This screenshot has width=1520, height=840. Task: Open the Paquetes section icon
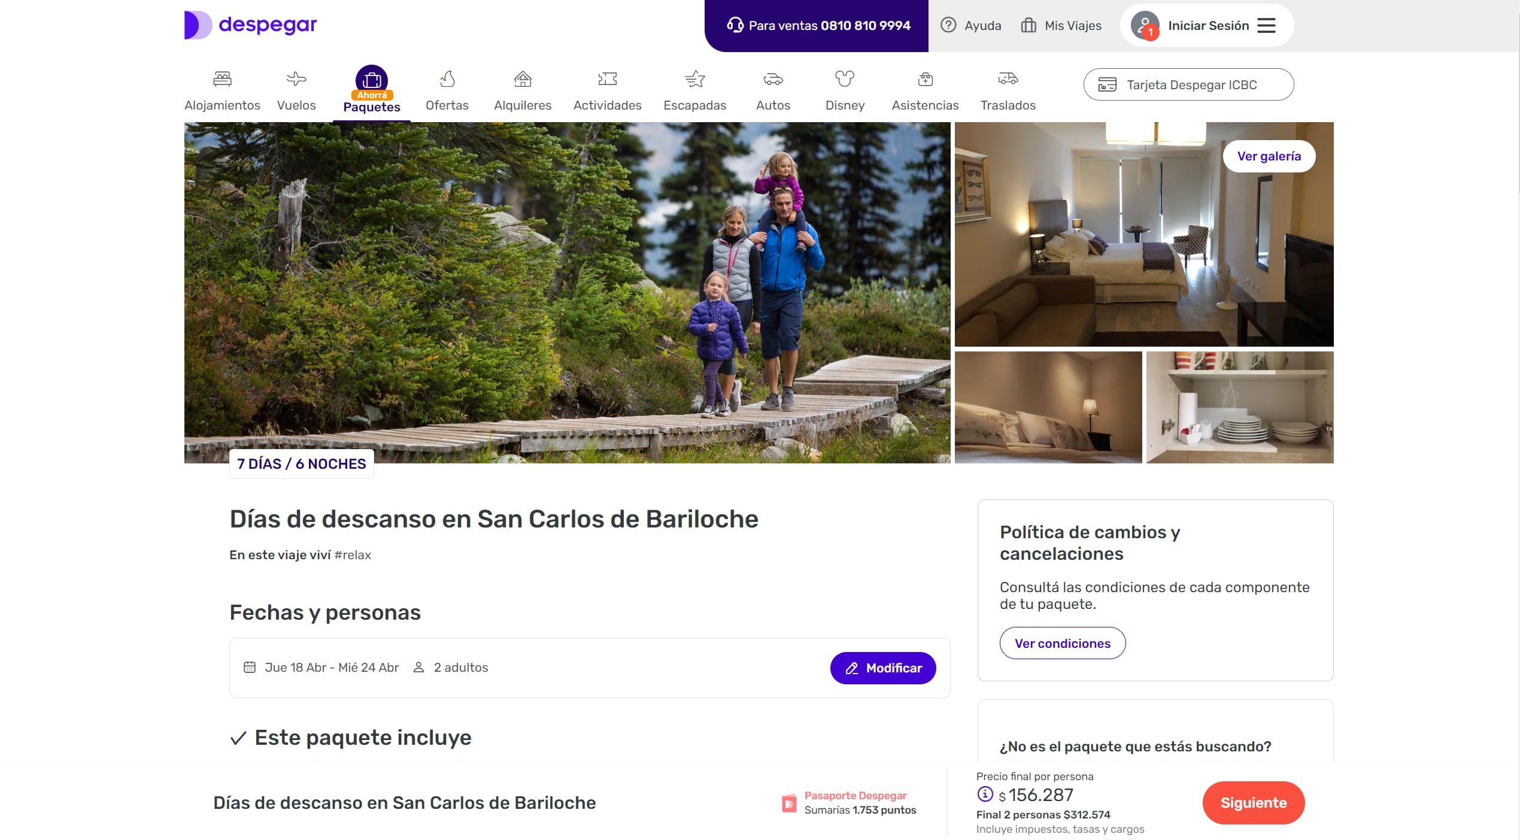(372, 78)
